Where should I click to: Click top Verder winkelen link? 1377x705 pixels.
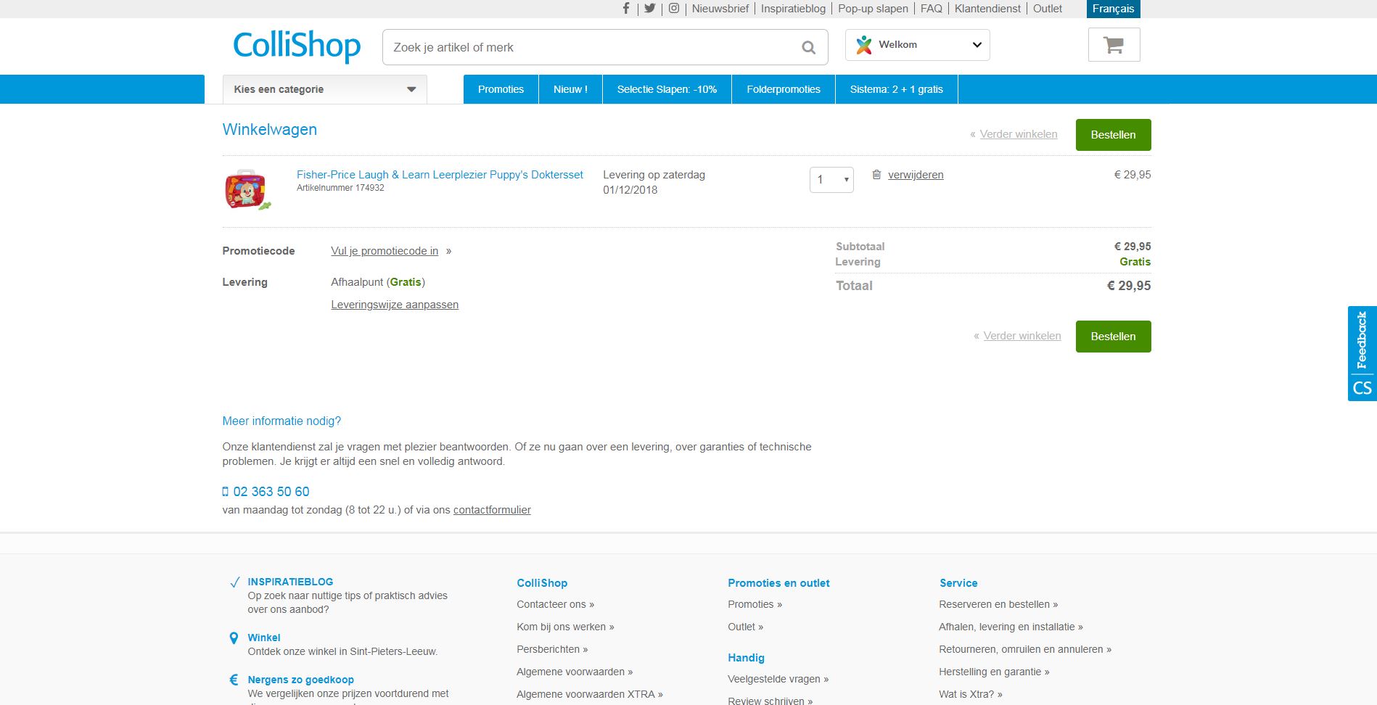point(1019,134)
